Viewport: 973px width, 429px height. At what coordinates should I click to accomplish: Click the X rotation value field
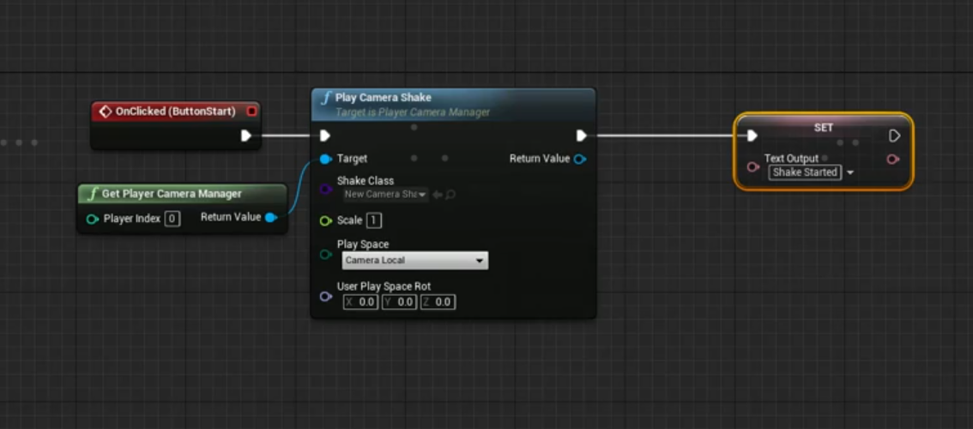pos(360,302)
